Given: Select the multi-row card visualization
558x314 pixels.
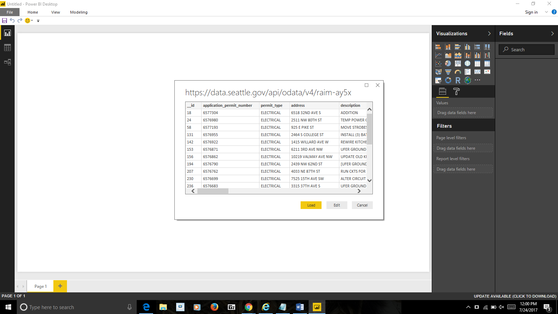Looking at the screenshot, I should tap(468, 72).
